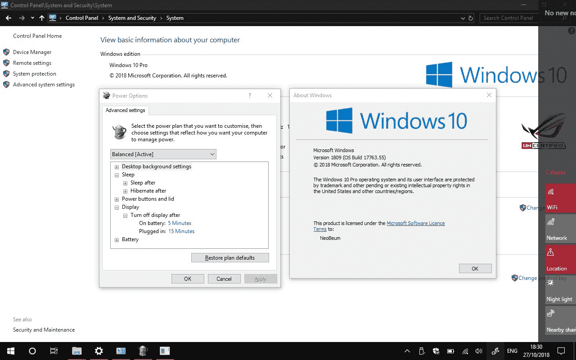
Task: Open the Wi-Fi network tray icon
Action: tap(465, 351)
